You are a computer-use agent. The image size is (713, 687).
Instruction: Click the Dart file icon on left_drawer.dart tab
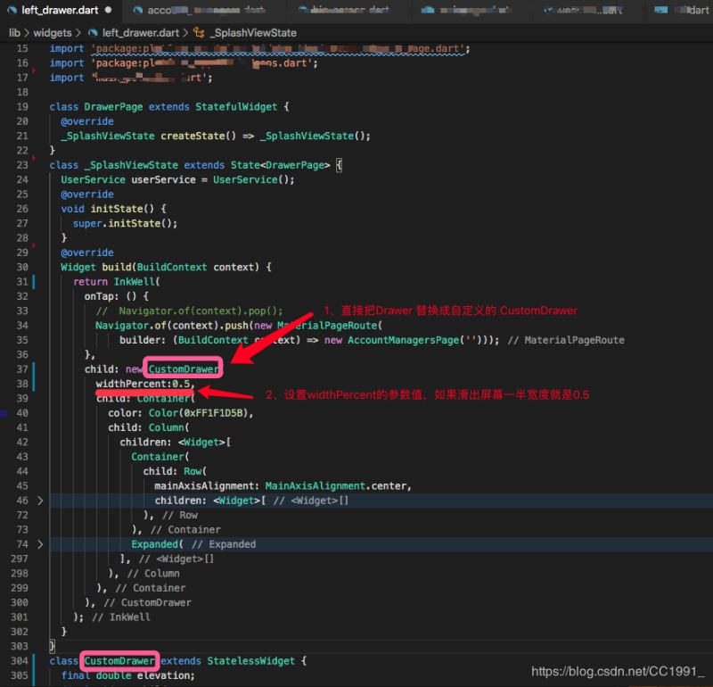[x=12, y=11]
